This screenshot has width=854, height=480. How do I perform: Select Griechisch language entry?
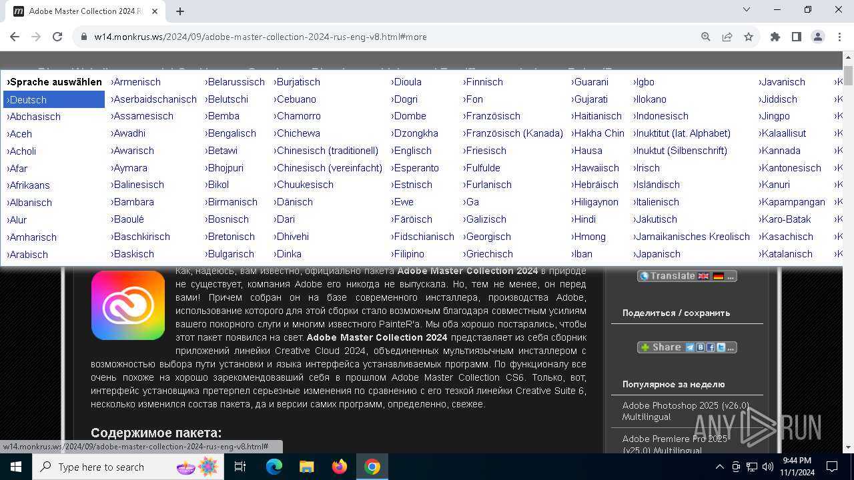pos(488,254)
